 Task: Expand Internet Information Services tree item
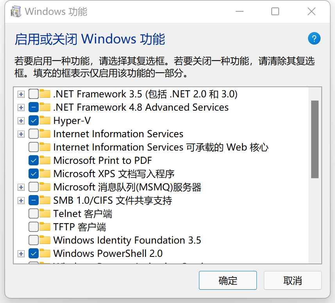pyautogui.click(x=21, y=134)
